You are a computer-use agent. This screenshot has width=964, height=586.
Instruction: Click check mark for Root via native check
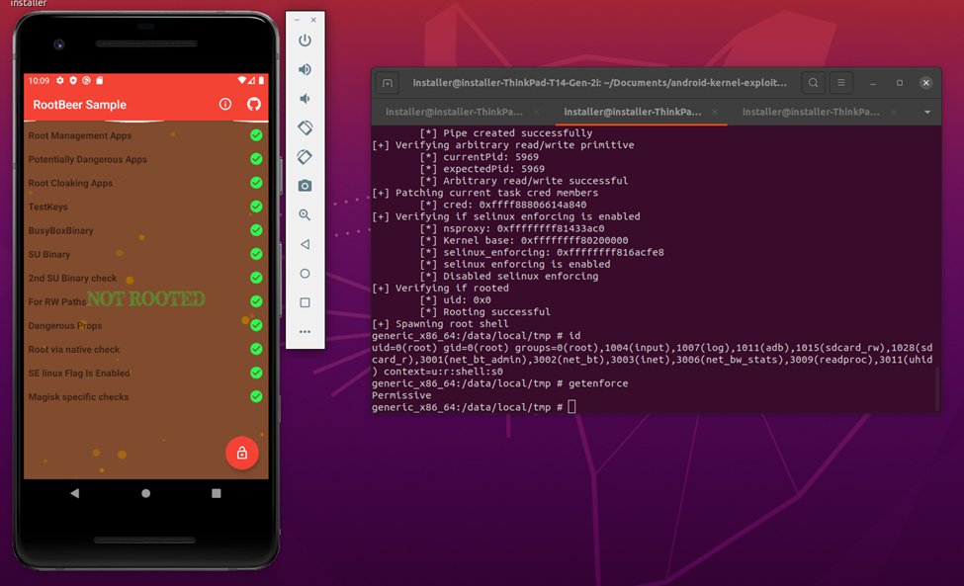256,349
